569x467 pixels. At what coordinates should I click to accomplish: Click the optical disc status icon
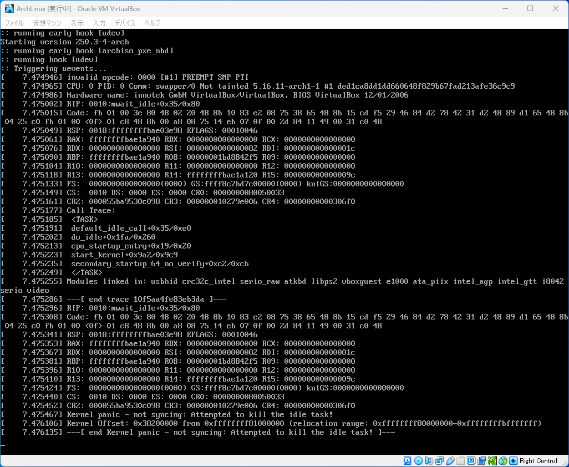click(418, 461)
